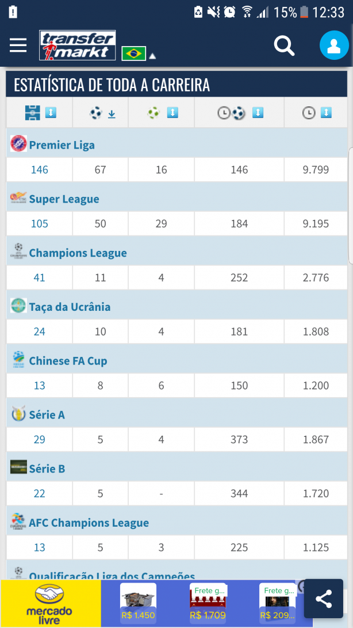Open the search magnifier icon
Screen dimensions: 353x628
tap(284, 45)
